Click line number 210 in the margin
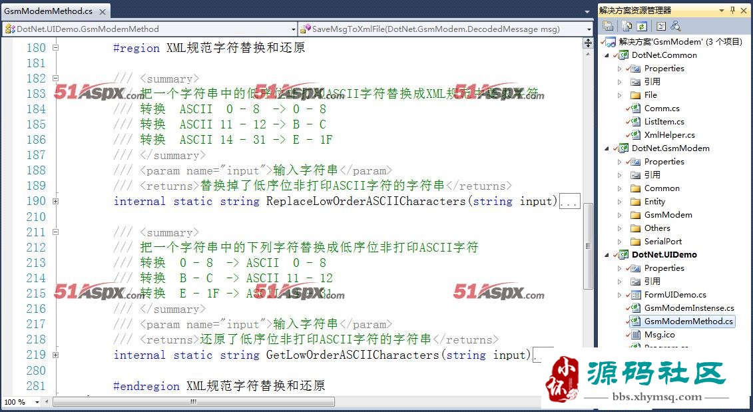 point(35,216)
